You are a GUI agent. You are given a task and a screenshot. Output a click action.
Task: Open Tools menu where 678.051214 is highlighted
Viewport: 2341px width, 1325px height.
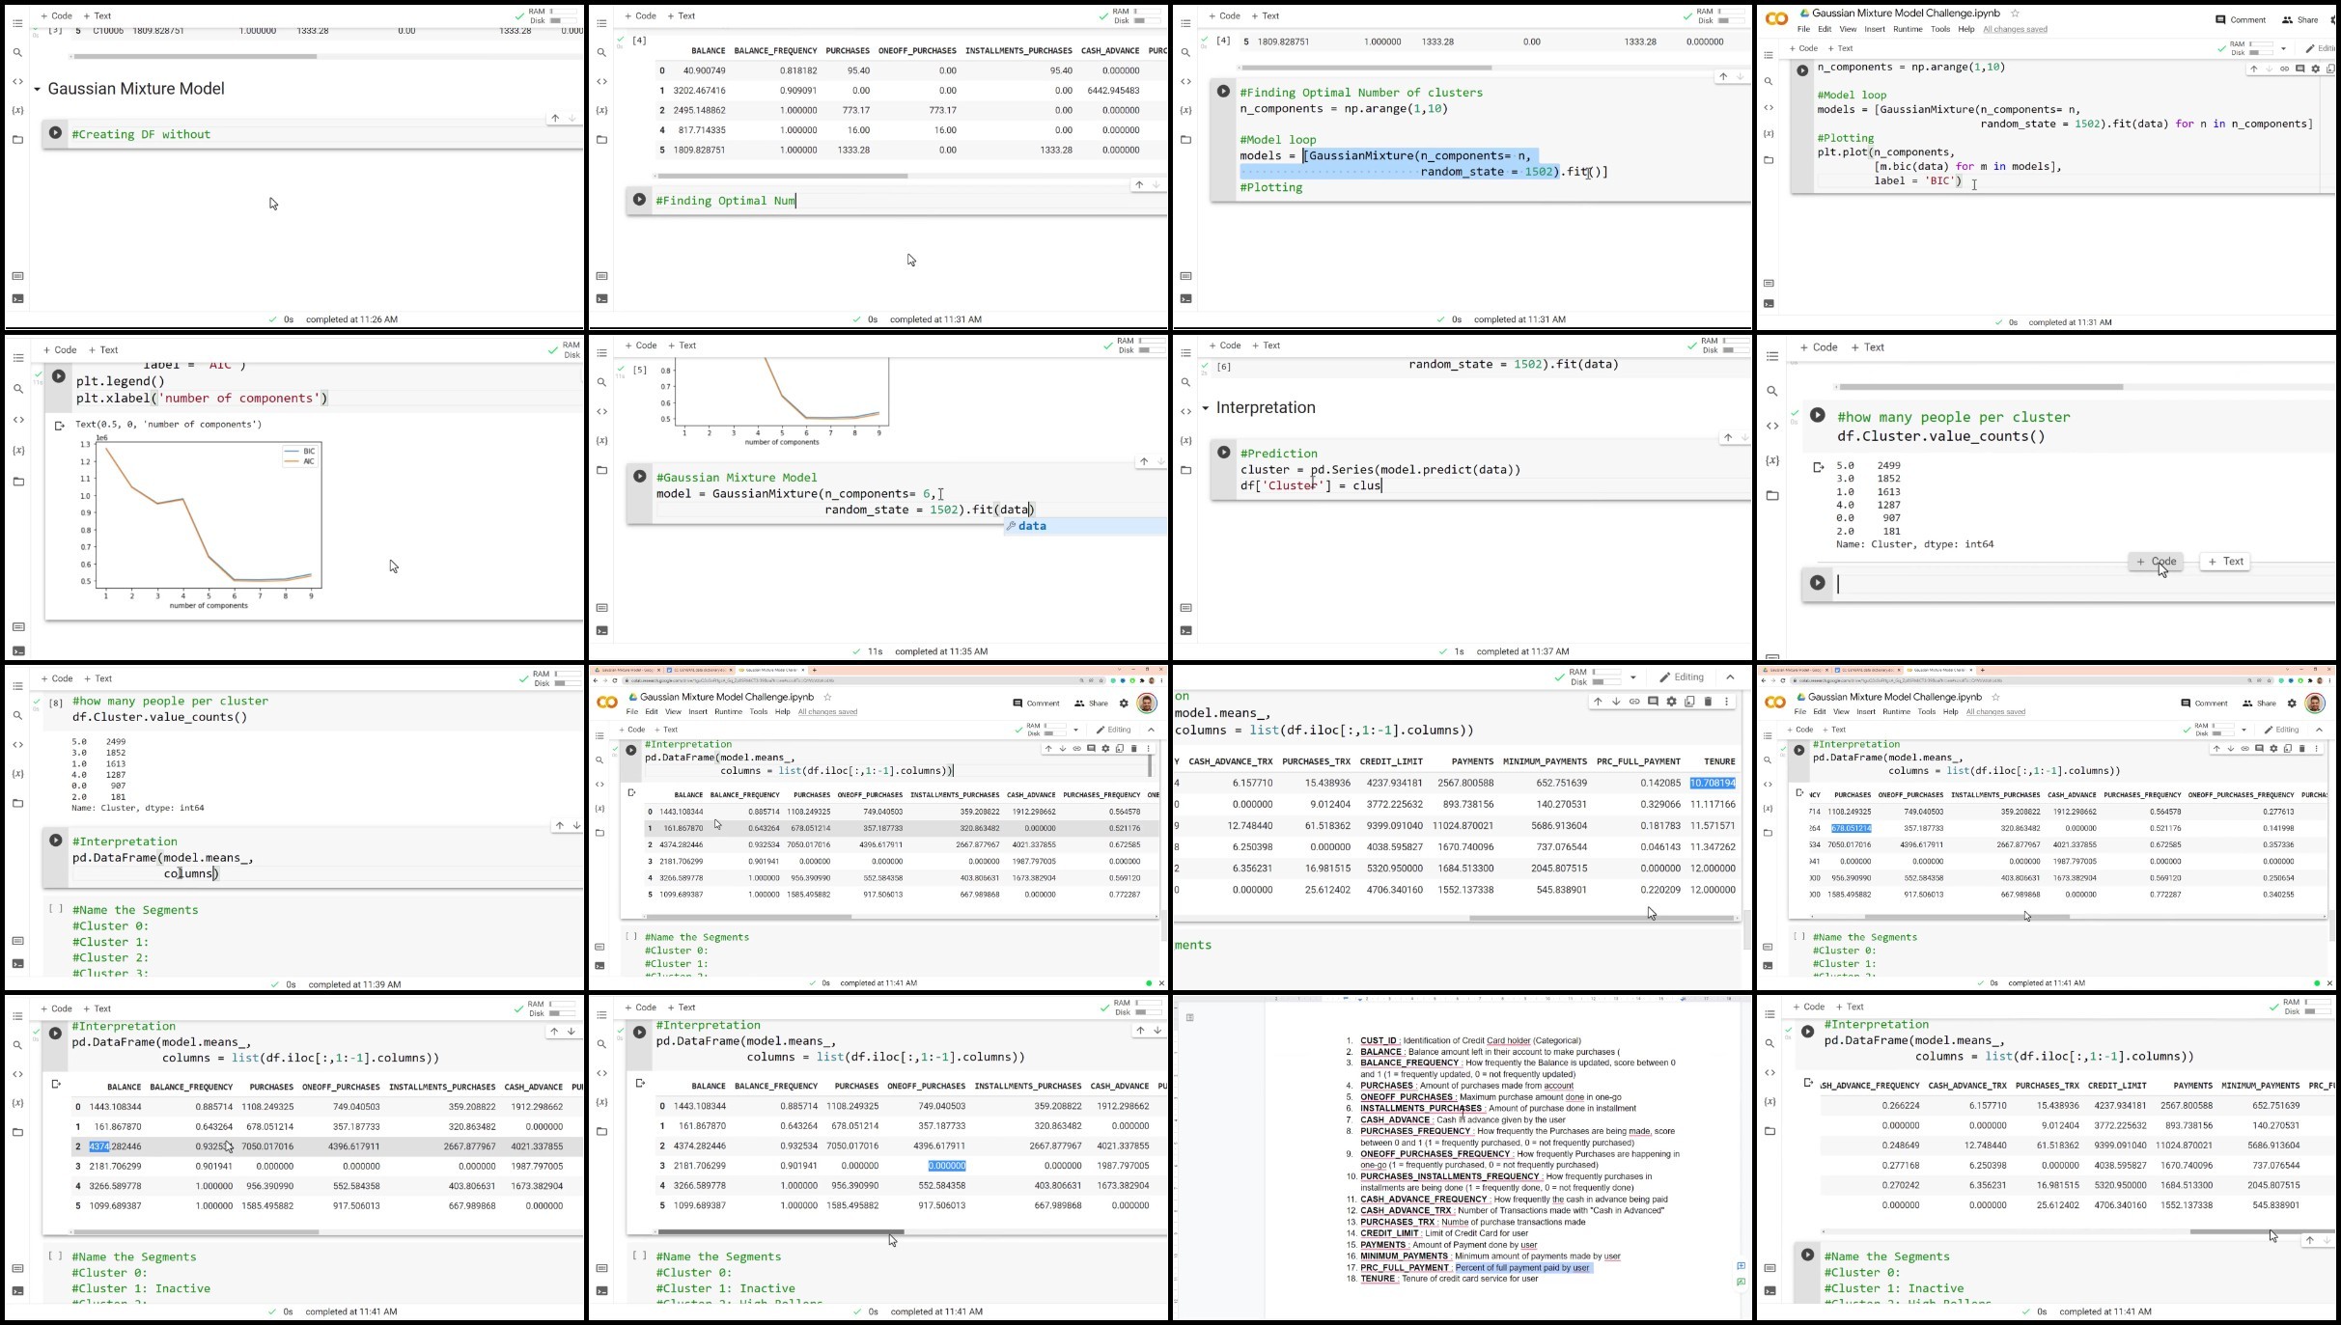(x=1927, y=712)
